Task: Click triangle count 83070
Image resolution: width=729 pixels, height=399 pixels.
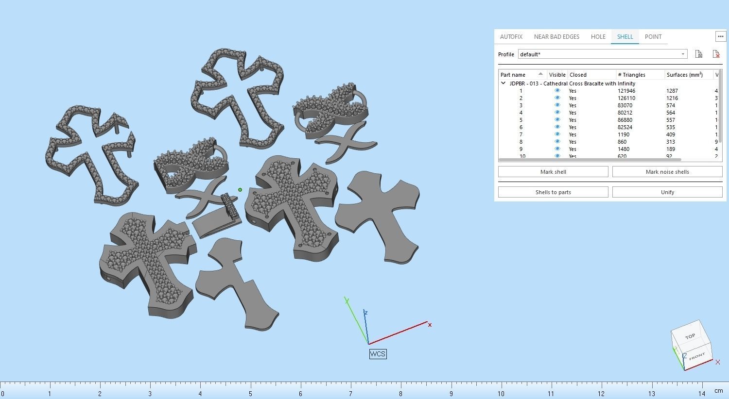Action: coord(625,105)
